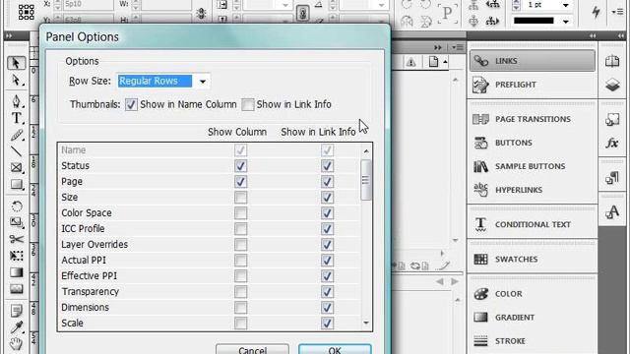Select the Rotate tool
Screen dimensions: 630x354
coord(16,206)
